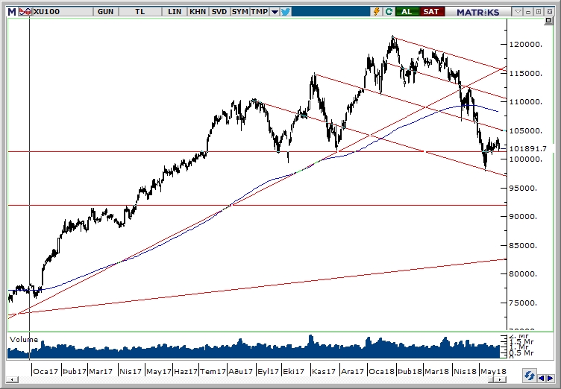Image resolution: width=561 pixels, height=389 pixels.
Task: Click the Matriks M logo icon
Action: 12,12
